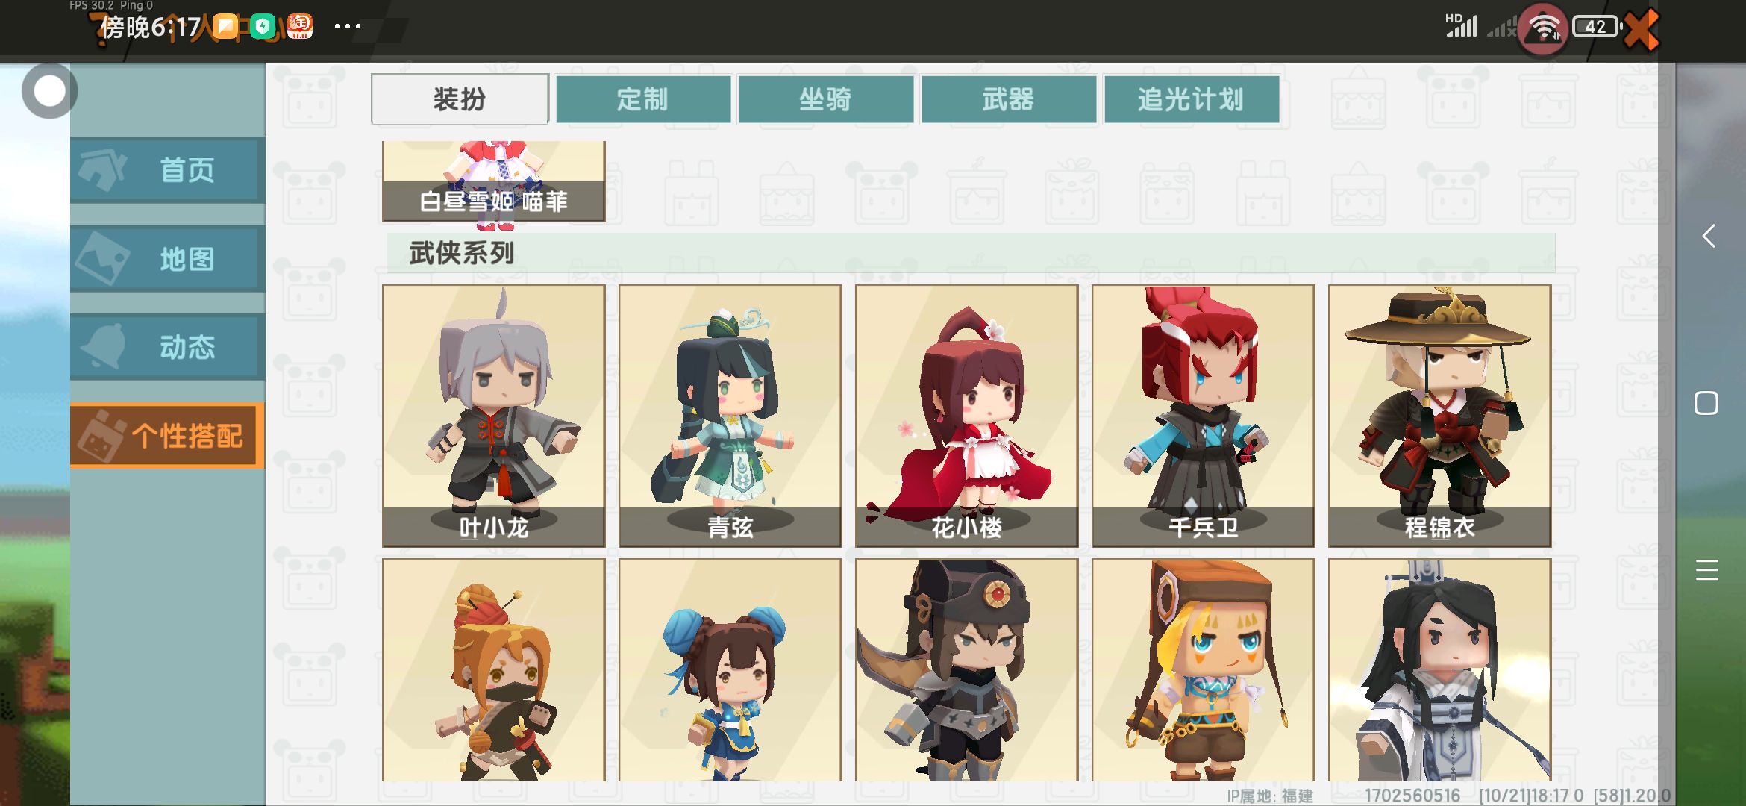Tap the Android home square icon

pos(1706,403)
